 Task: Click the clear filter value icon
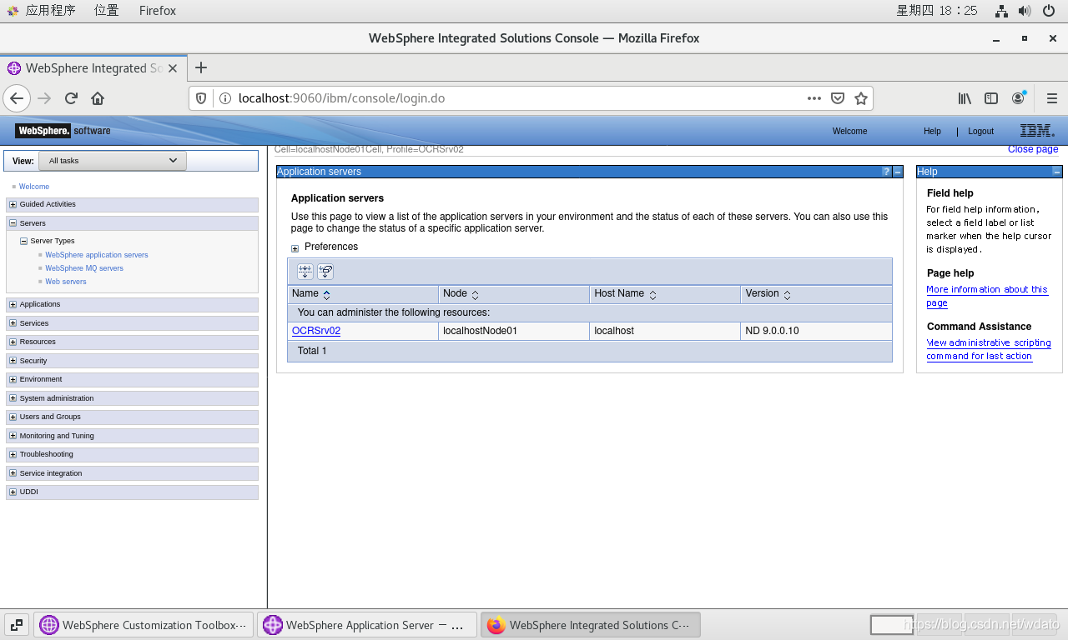coord(325,272)
